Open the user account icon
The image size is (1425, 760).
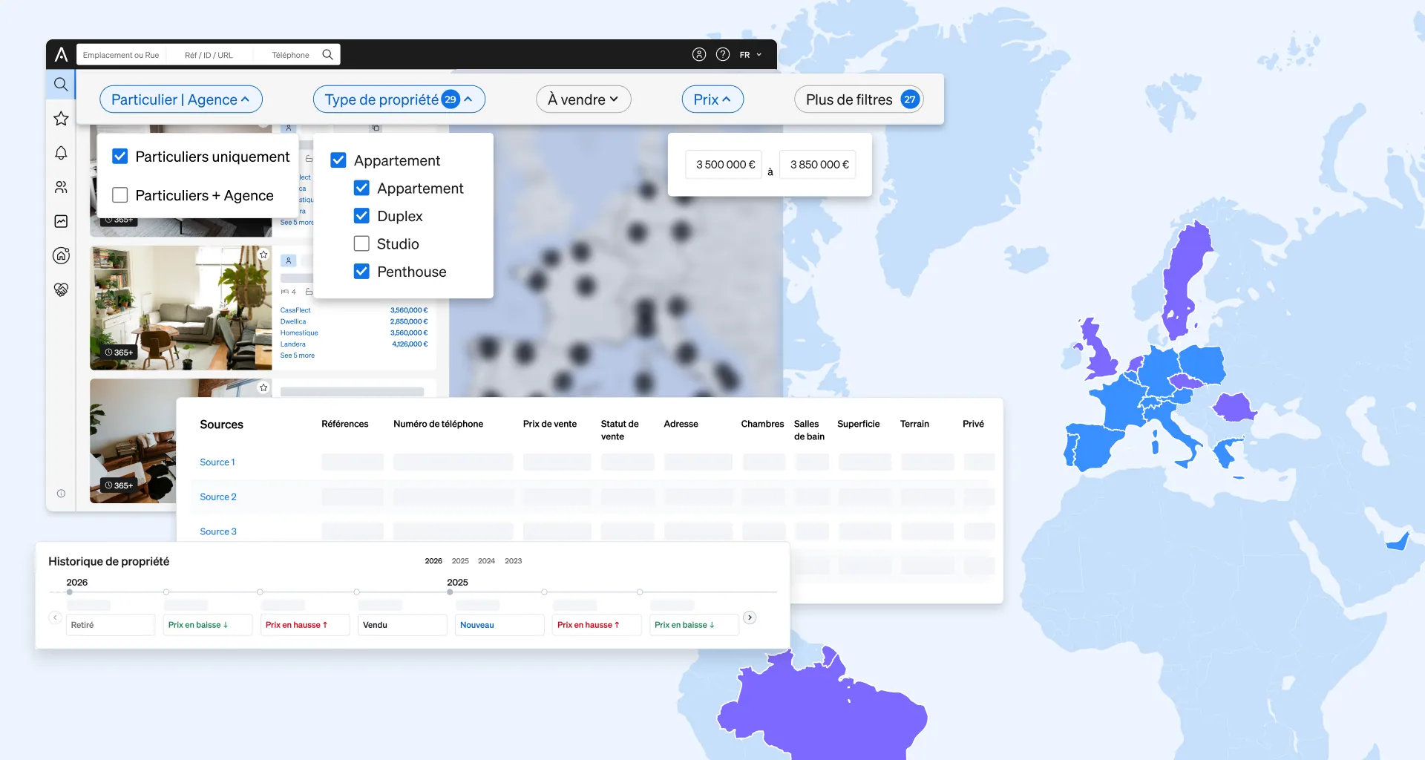click(x=699, y=54)
